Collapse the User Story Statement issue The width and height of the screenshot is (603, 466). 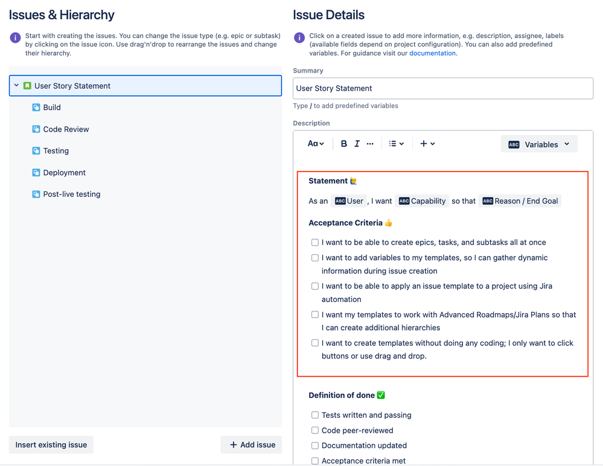coord(16,86)
